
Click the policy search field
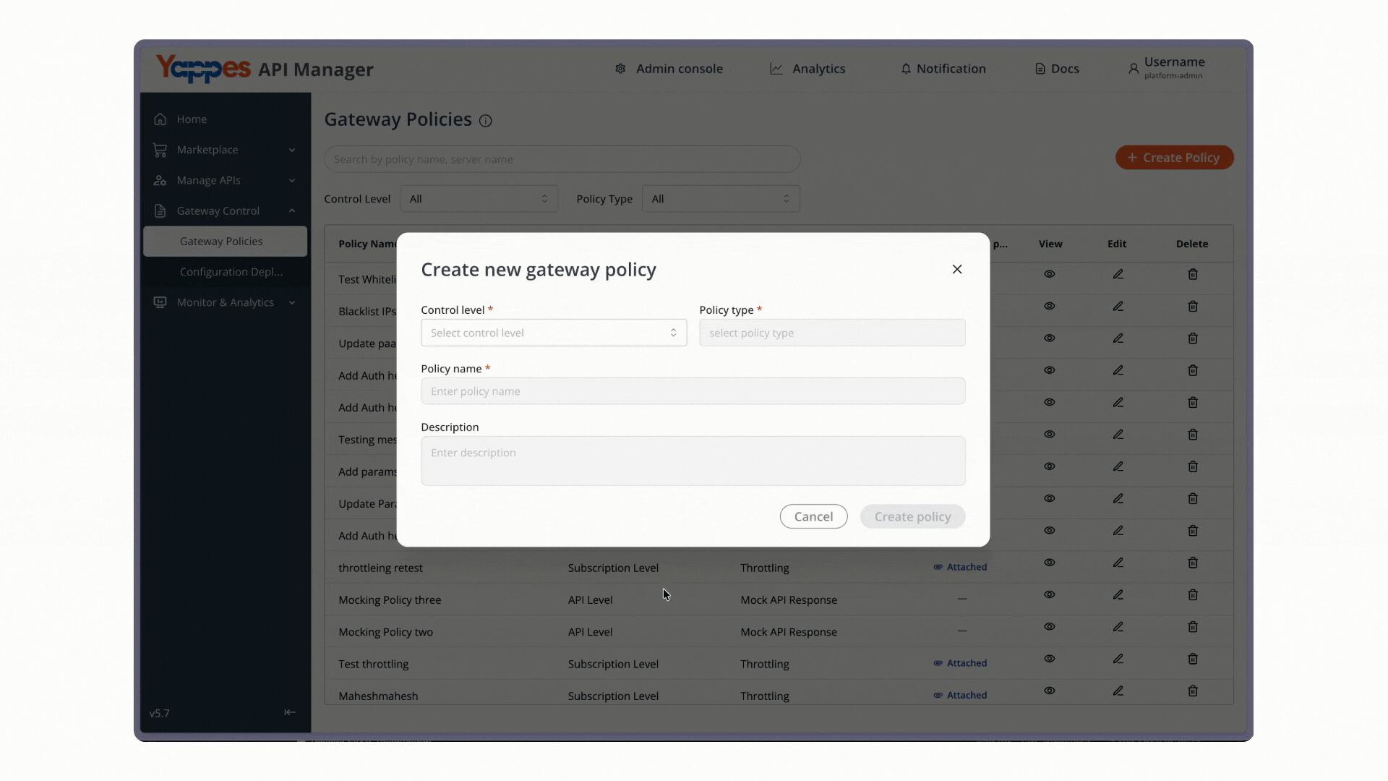(562, 159)
